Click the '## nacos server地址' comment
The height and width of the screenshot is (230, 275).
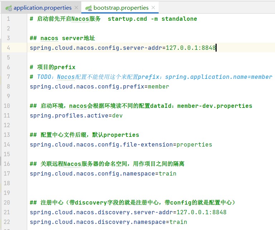click(62, 38)
